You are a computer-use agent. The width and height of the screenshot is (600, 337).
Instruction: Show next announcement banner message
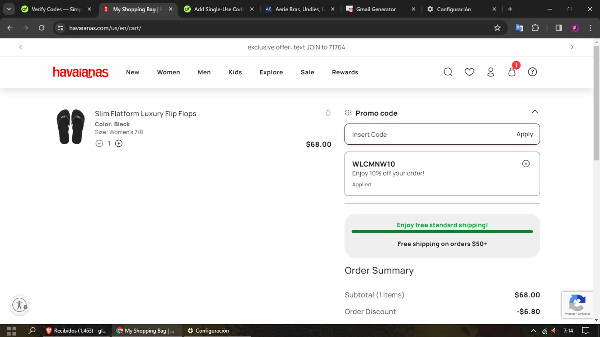tap(572, 47)
